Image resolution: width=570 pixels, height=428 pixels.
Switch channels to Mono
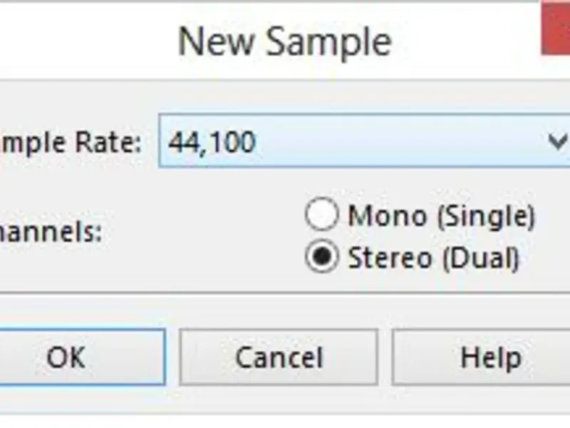[x=321, y=215]
